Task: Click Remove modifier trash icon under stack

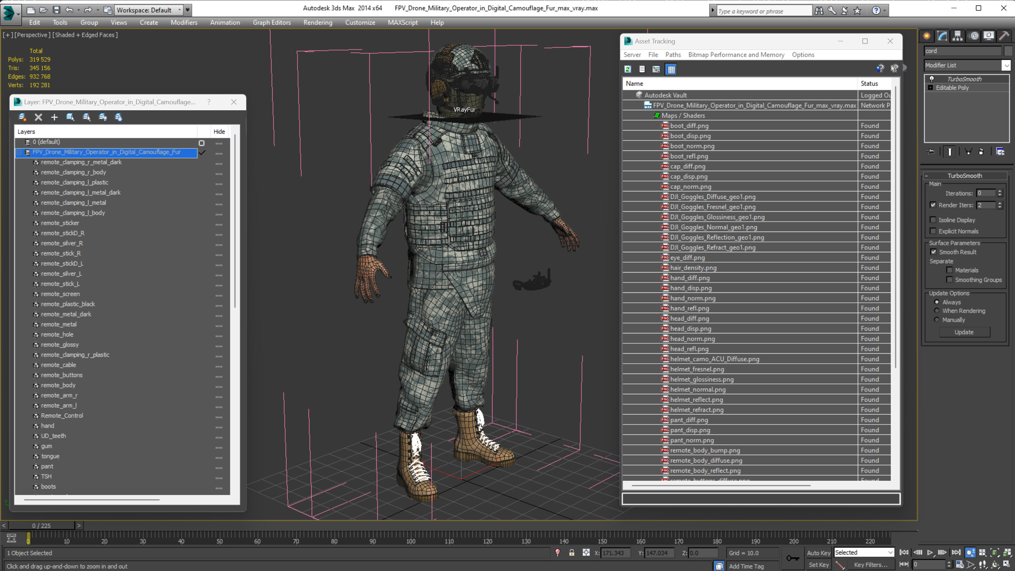Action: (981, 152)
